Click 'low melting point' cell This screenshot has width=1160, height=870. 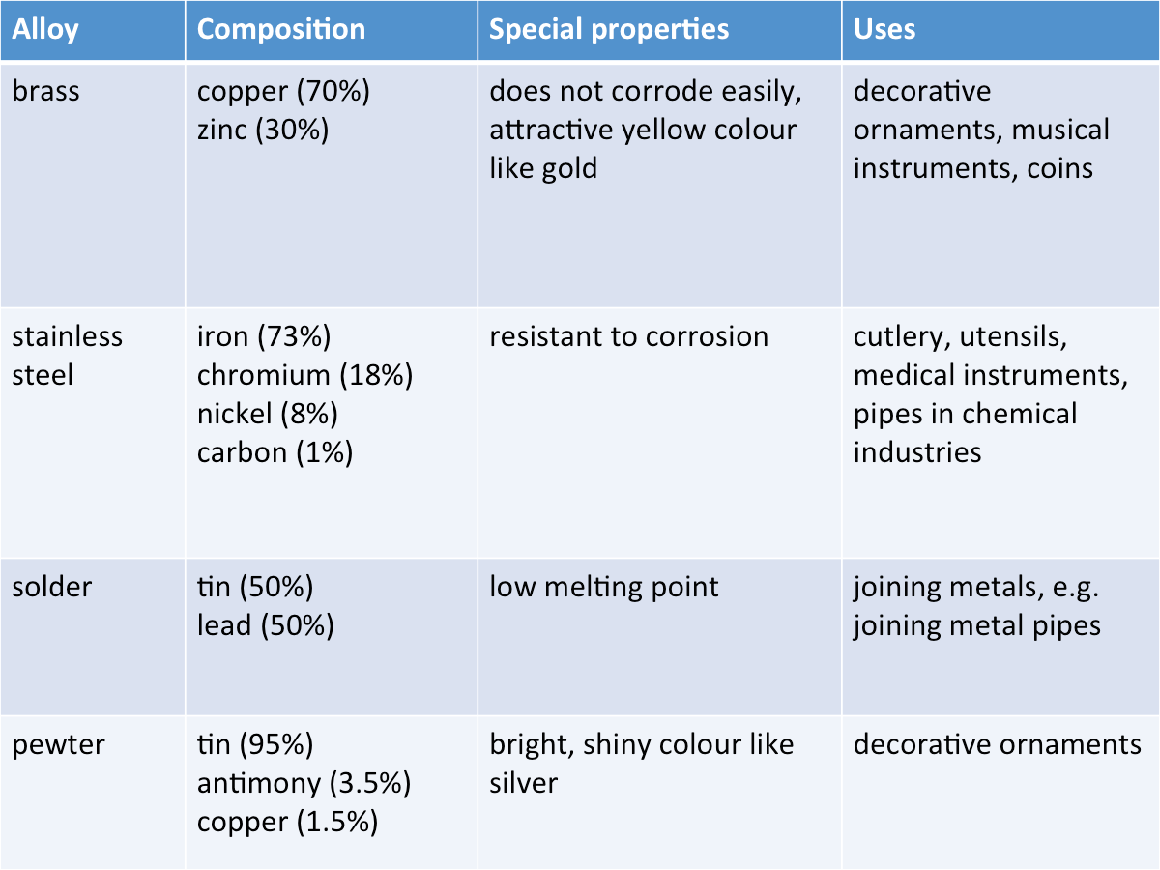[x=604, y=587]
